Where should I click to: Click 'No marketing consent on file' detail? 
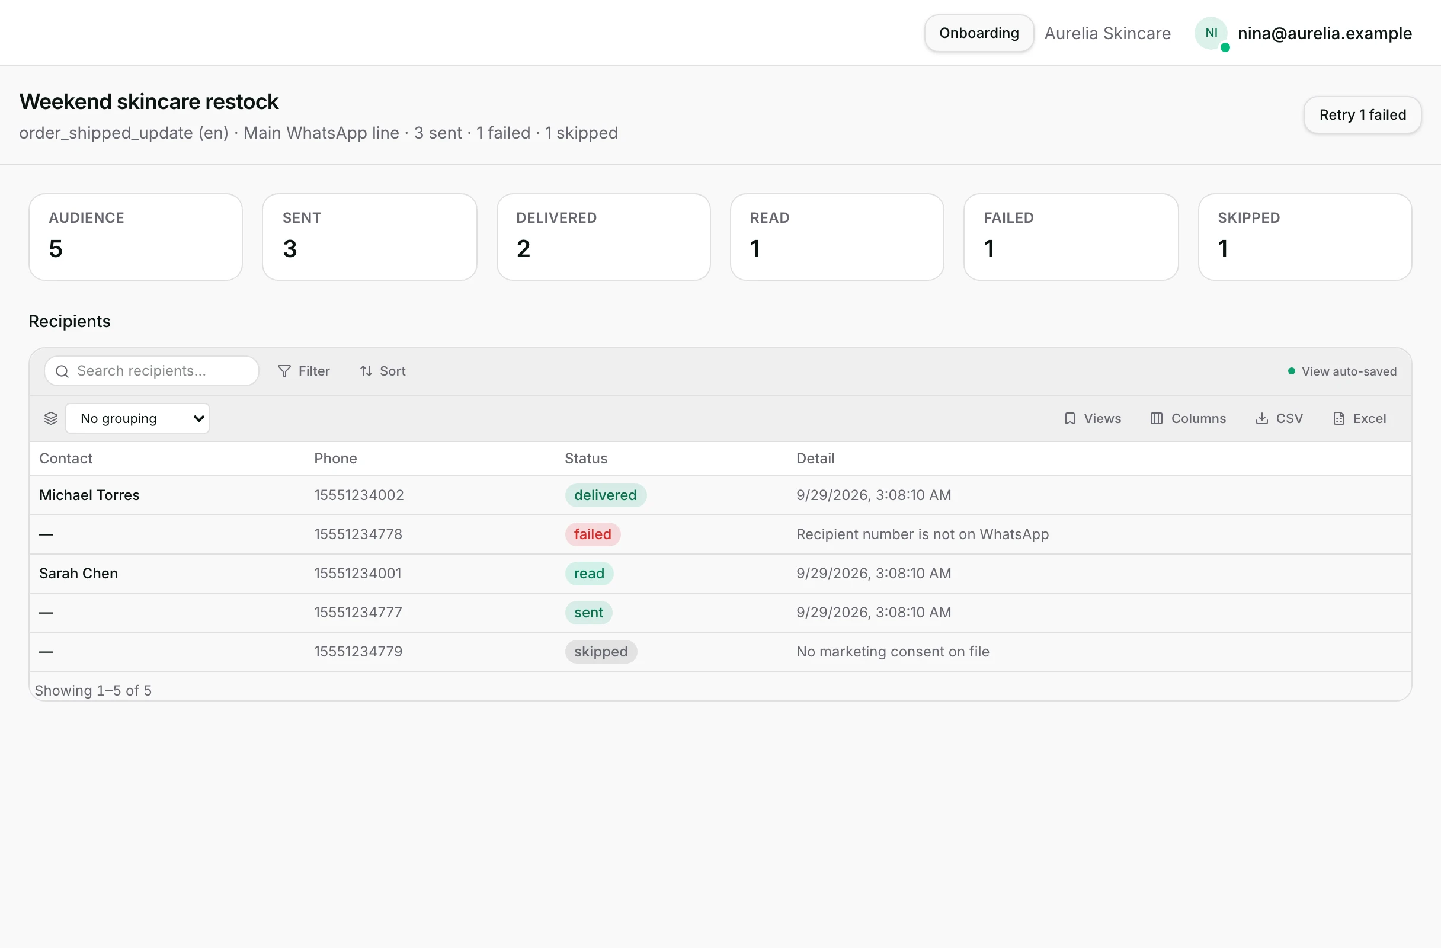[893, 652]
